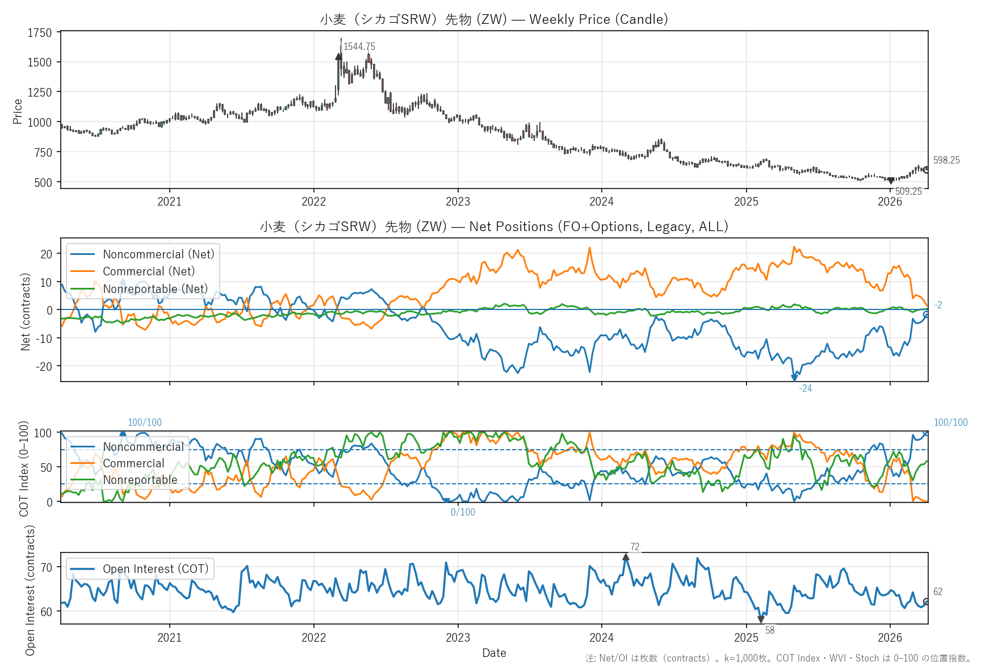Screen dimensions: 981x670
Task: Click the 0/100 COT index low marker
Action: (446, 501)
